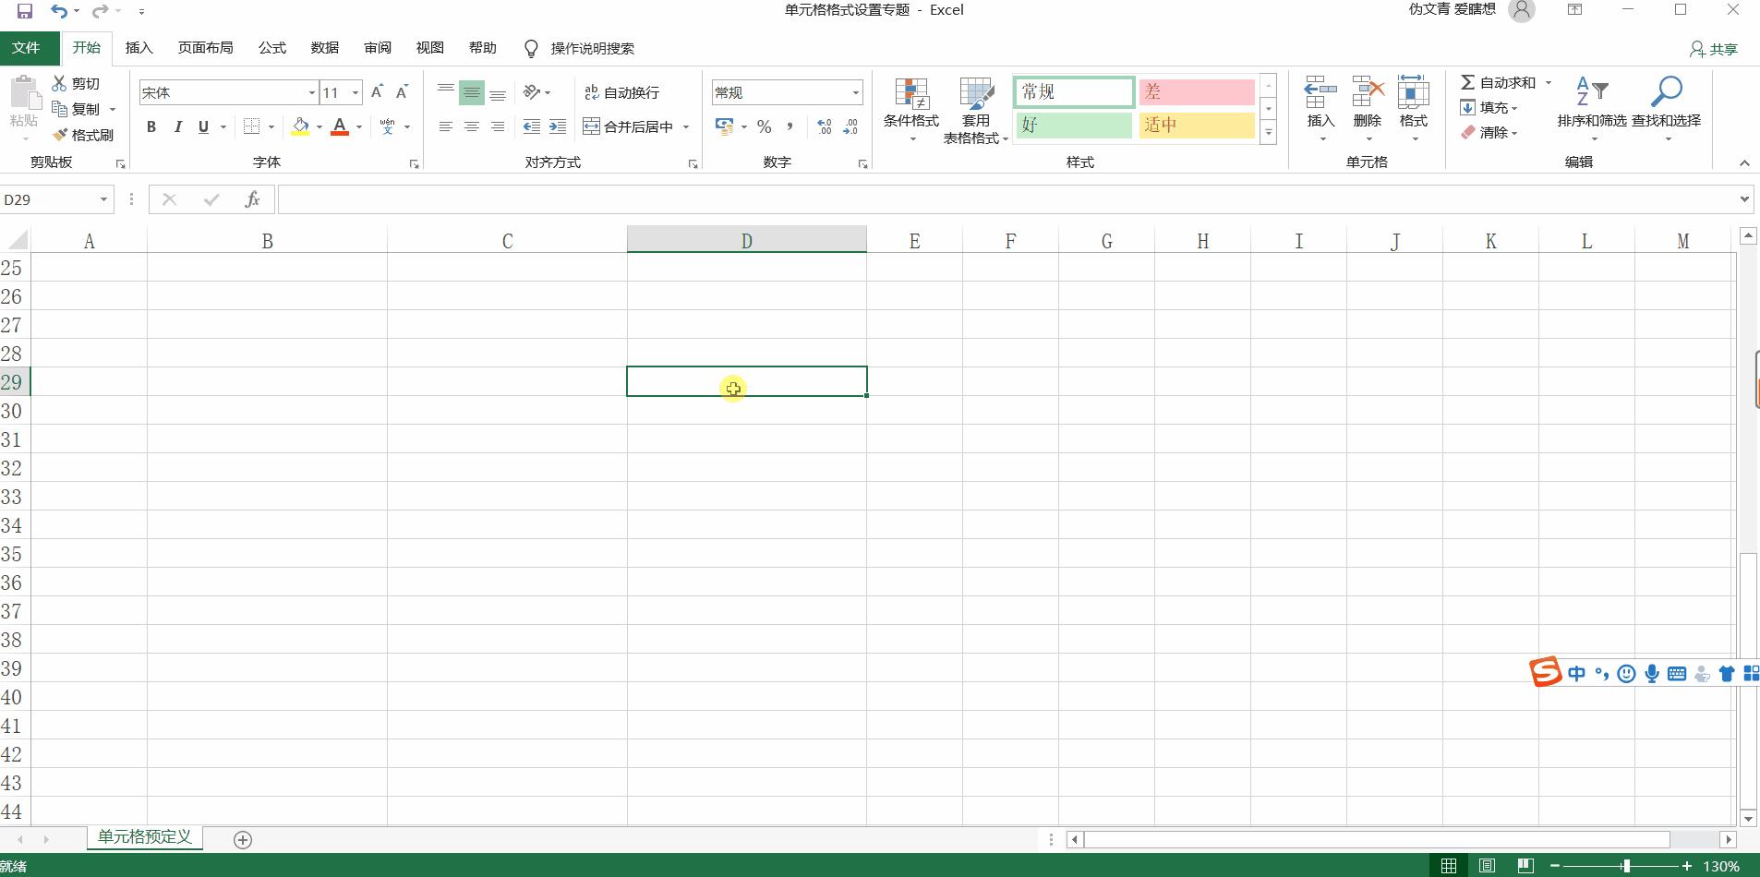
Task: Open the Name Box dropdown arrow
Action: point(103,199)
